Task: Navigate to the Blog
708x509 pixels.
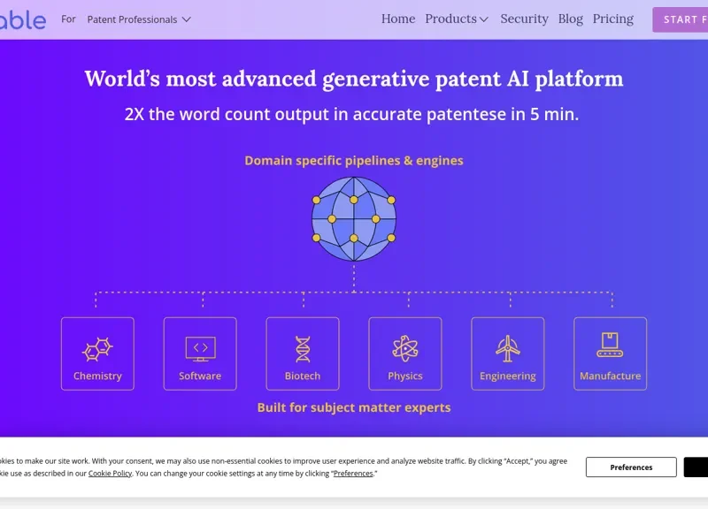Action: (571, 19)
